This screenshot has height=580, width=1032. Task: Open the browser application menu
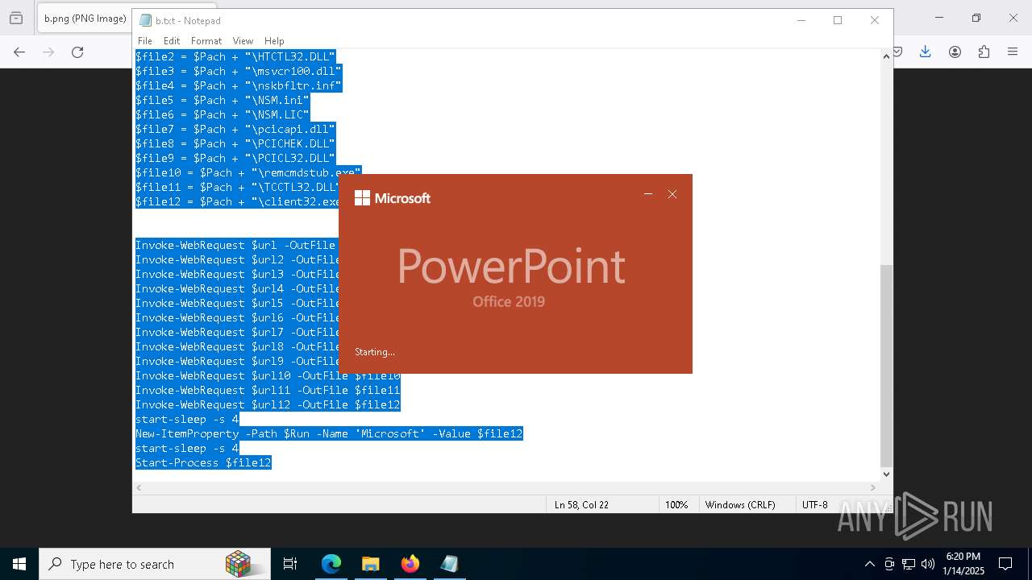[1013, 52]
